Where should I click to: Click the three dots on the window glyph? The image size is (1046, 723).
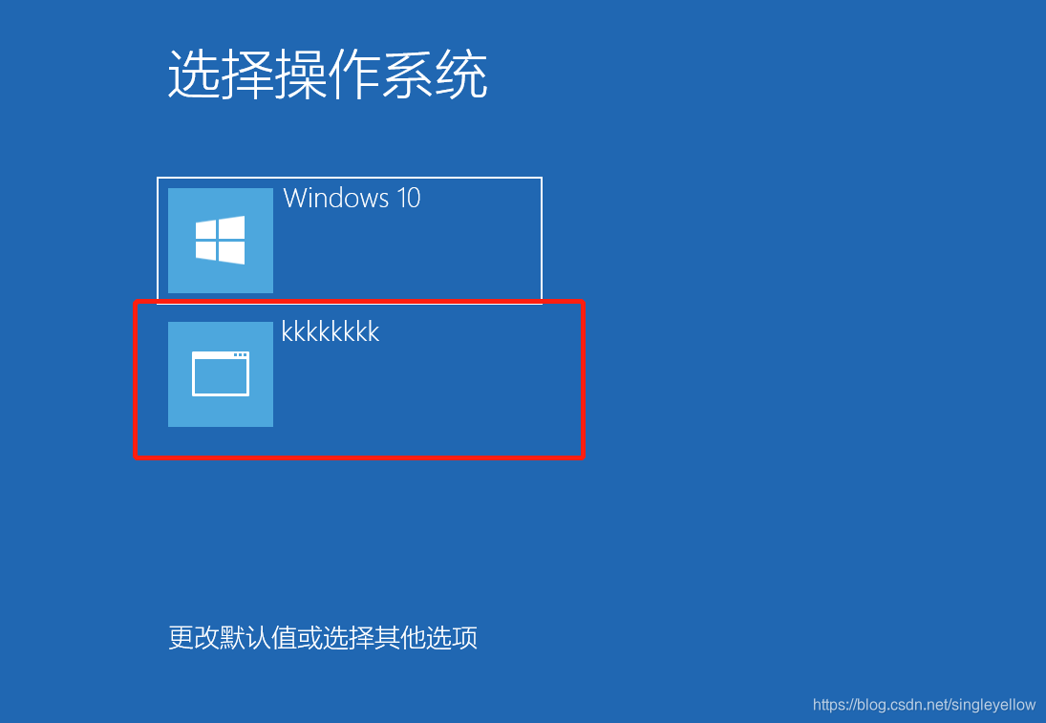240,355
